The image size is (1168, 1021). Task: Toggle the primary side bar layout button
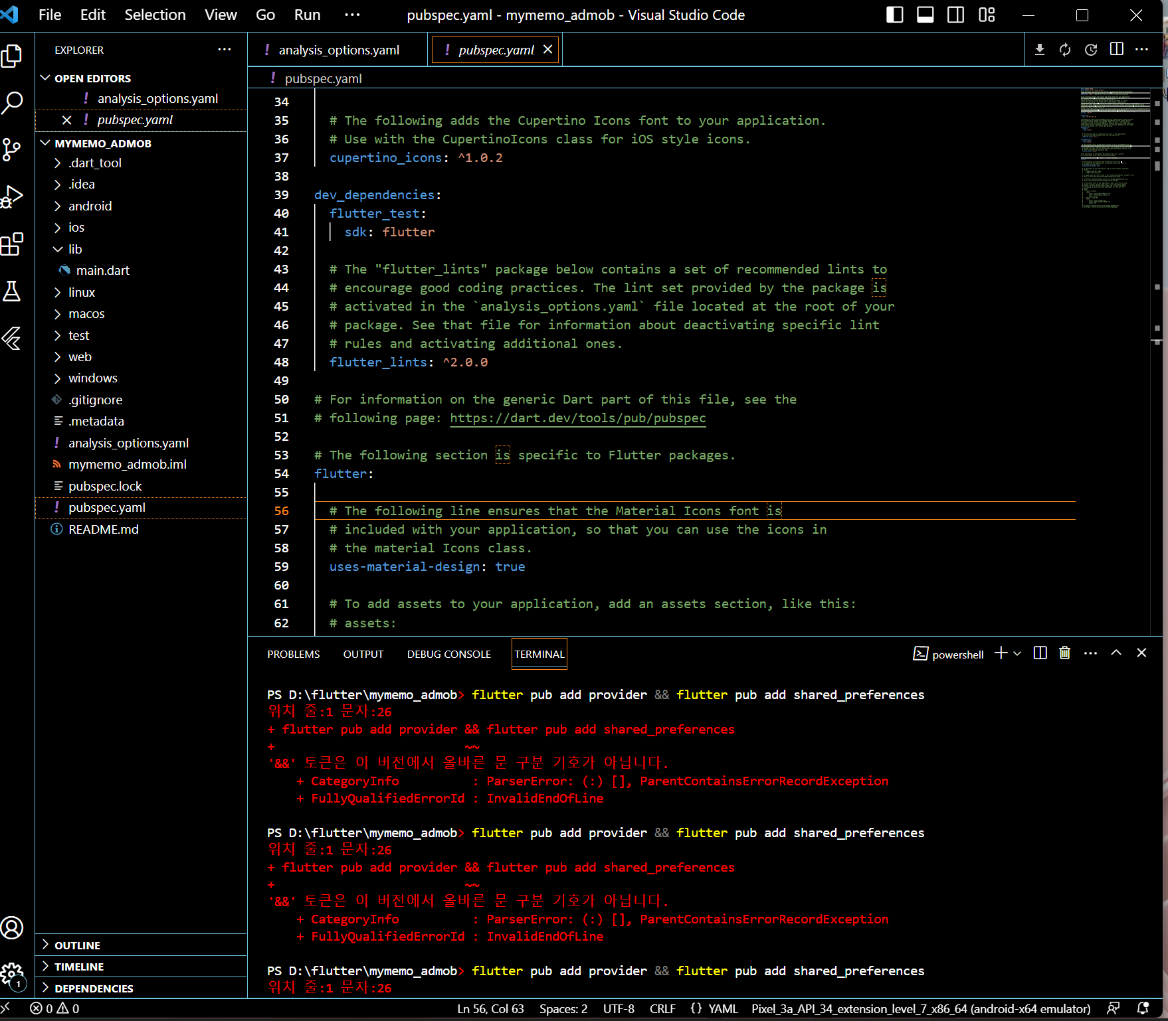coord(895,15)
